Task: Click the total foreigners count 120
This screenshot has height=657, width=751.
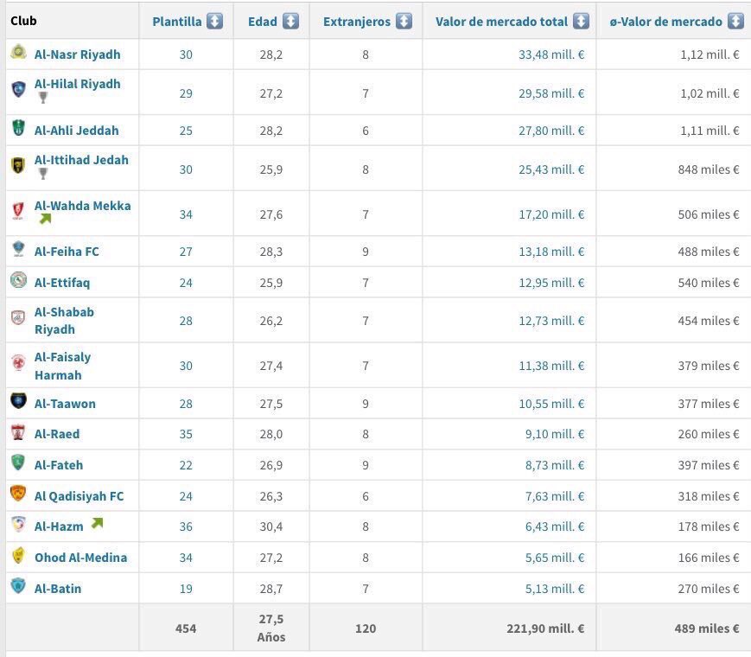Action: (x=366, y=628)
